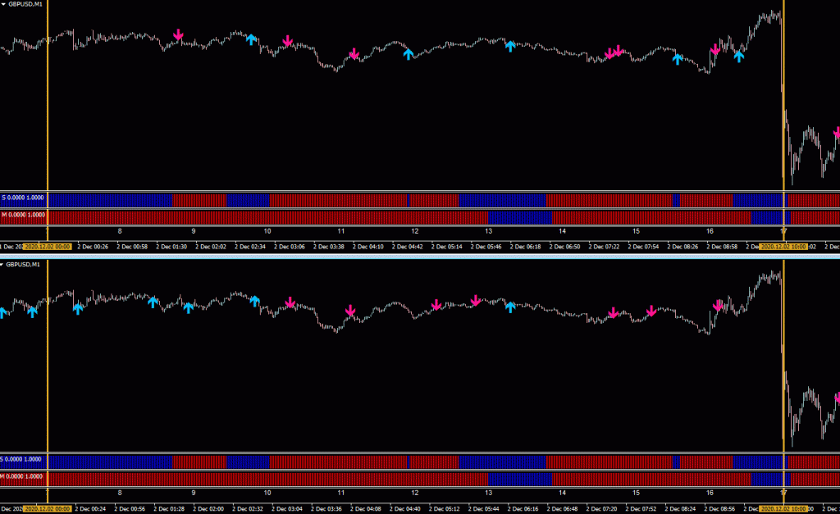Viewport: 840px width, 514px height.
Task: Click the '2 Dec 04:42' time label
Action: (x=408, y=247)
